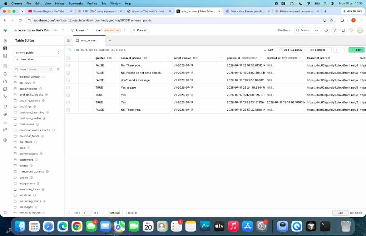
Task: Check the row granted at 2026-07-19 13:22:13
Action: (68, 102)
